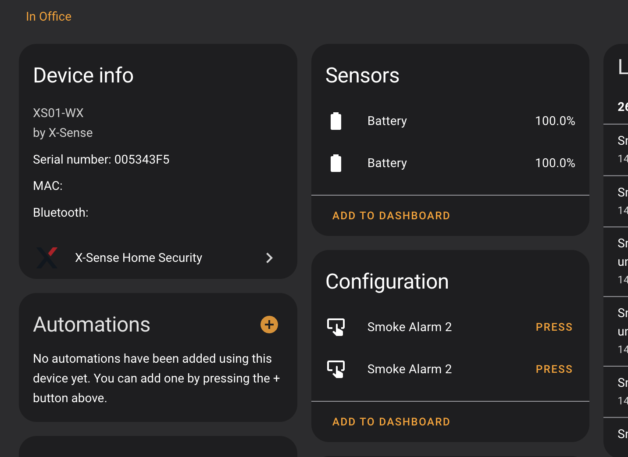Image resolution: width=628 pixels, height=457 pixels.
Task: Click the upper battery icon in Sensors
Action: (336, 121)
